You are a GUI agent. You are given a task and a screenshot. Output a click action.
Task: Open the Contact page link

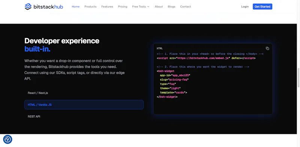pyautogui.click(x=185, y=6)
